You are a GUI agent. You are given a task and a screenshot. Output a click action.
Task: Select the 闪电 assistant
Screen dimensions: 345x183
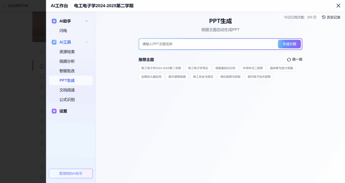pos(63,31)
